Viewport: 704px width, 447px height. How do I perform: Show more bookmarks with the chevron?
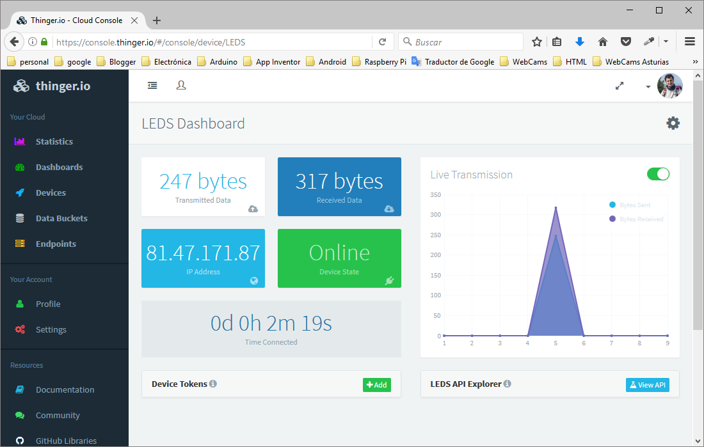point(695,61)
